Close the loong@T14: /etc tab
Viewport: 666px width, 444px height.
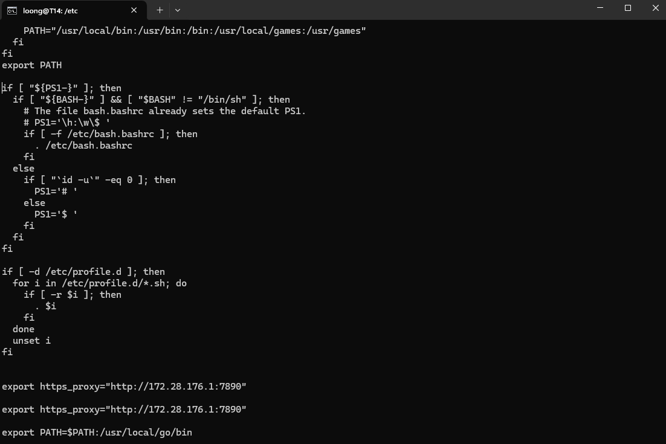134,10
